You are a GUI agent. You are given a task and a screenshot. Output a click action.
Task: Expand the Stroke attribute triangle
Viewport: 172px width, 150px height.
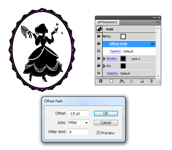pyautogui.click(x=104, y=59)
